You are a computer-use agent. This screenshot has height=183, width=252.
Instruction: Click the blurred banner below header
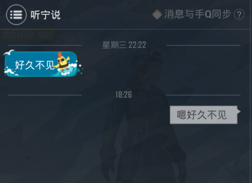click(29, 35)
